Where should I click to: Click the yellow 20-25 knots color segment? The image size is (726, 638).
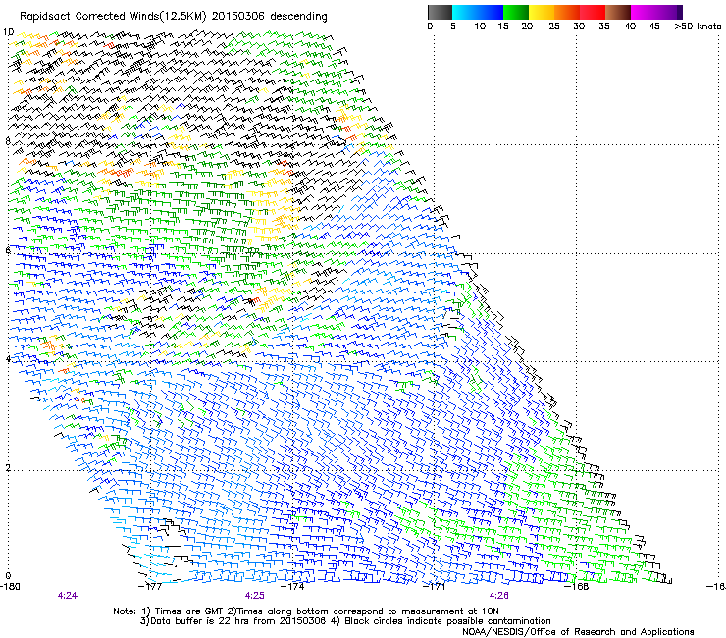click(x=542, y=12)
